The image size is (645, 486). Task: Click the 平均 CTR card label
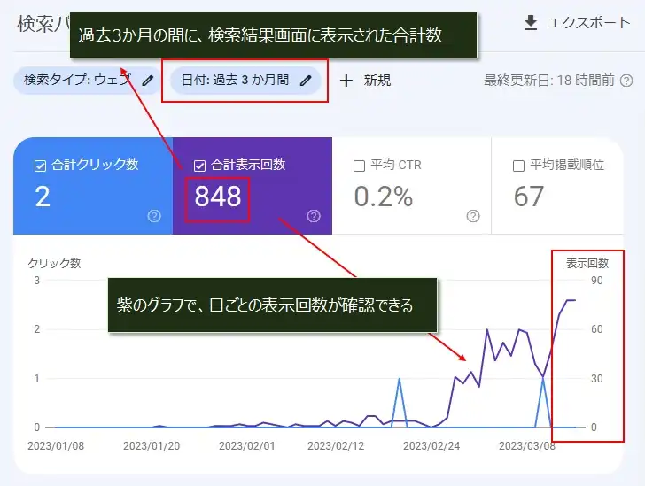click(x=396, y=165)
